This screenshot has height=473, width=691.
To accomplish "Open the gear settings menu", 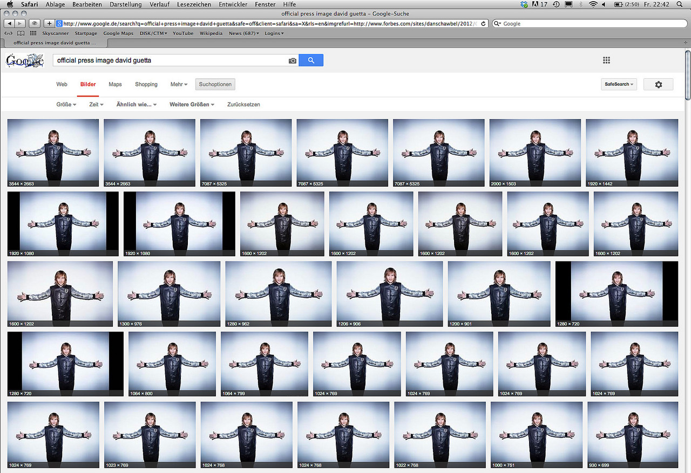I will (658, 85).
